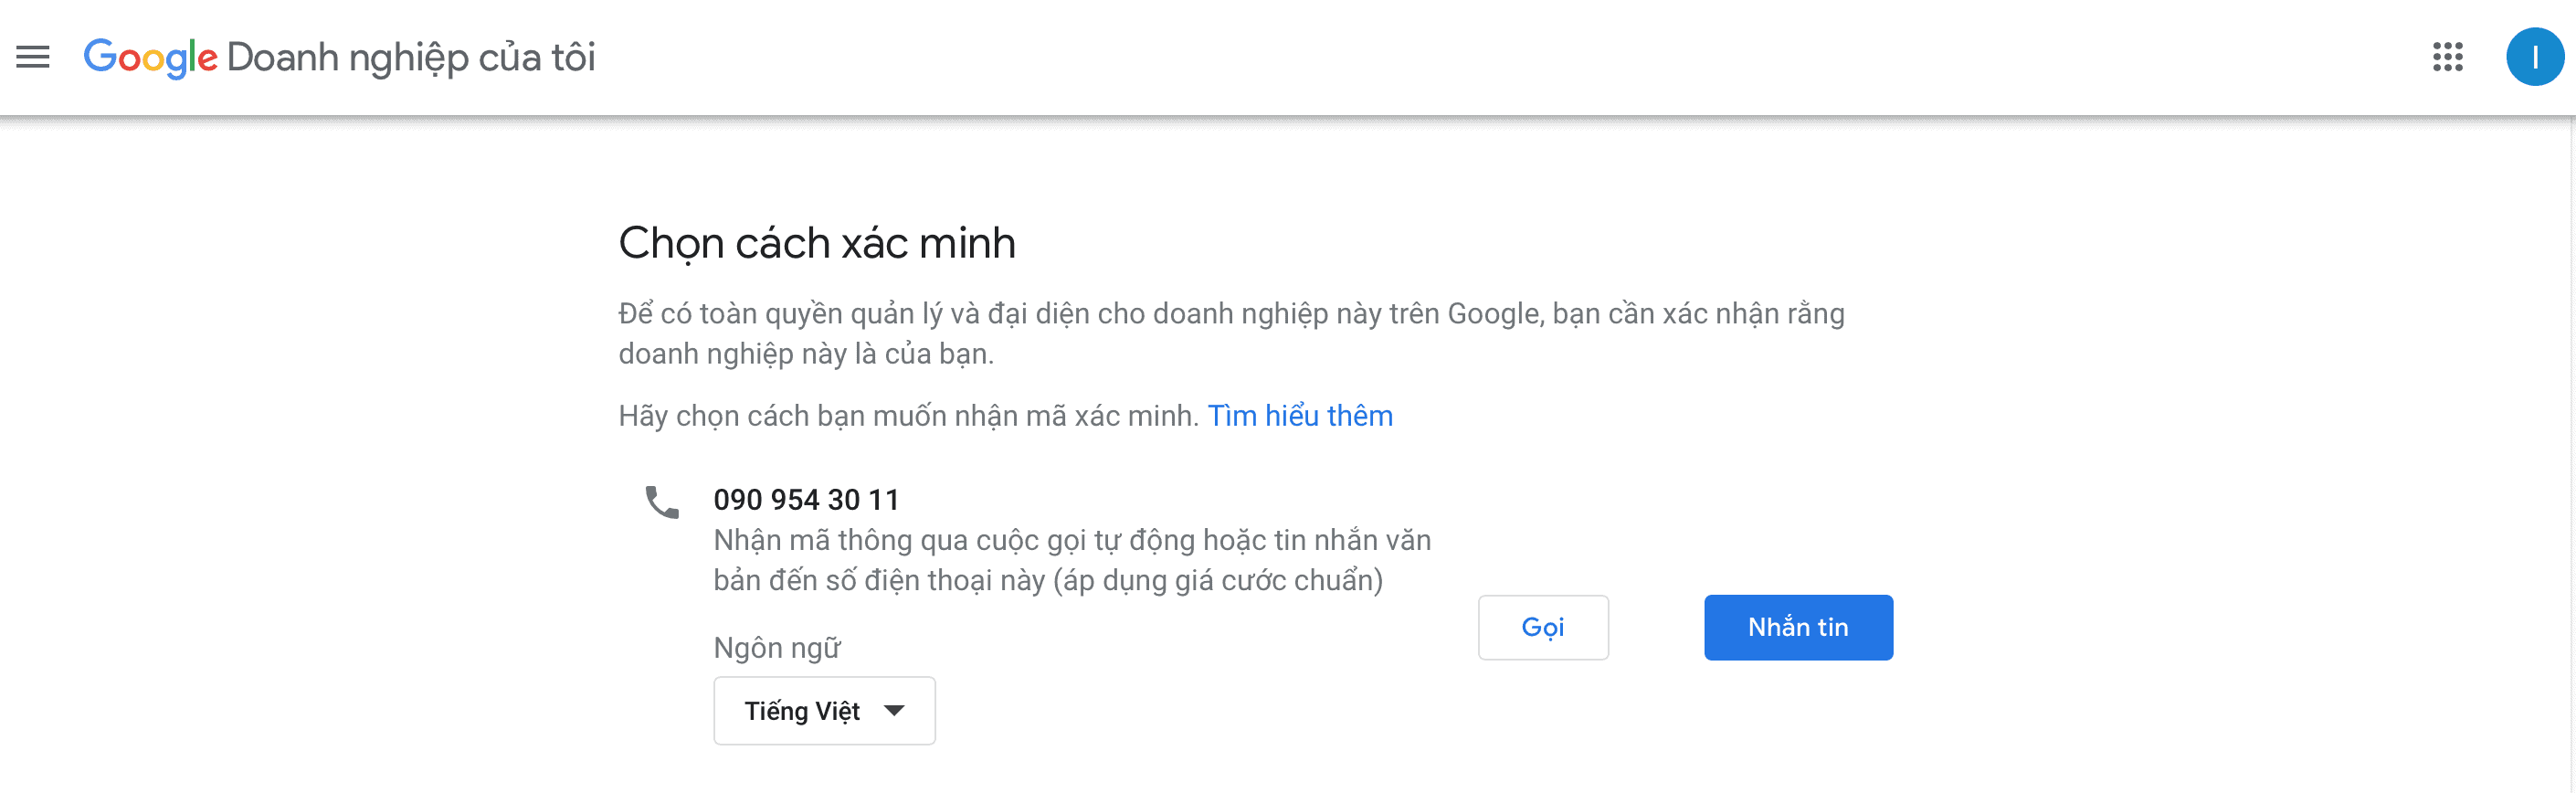
Task: Click the Ngôn ngữ label
Action: point(777,648)
